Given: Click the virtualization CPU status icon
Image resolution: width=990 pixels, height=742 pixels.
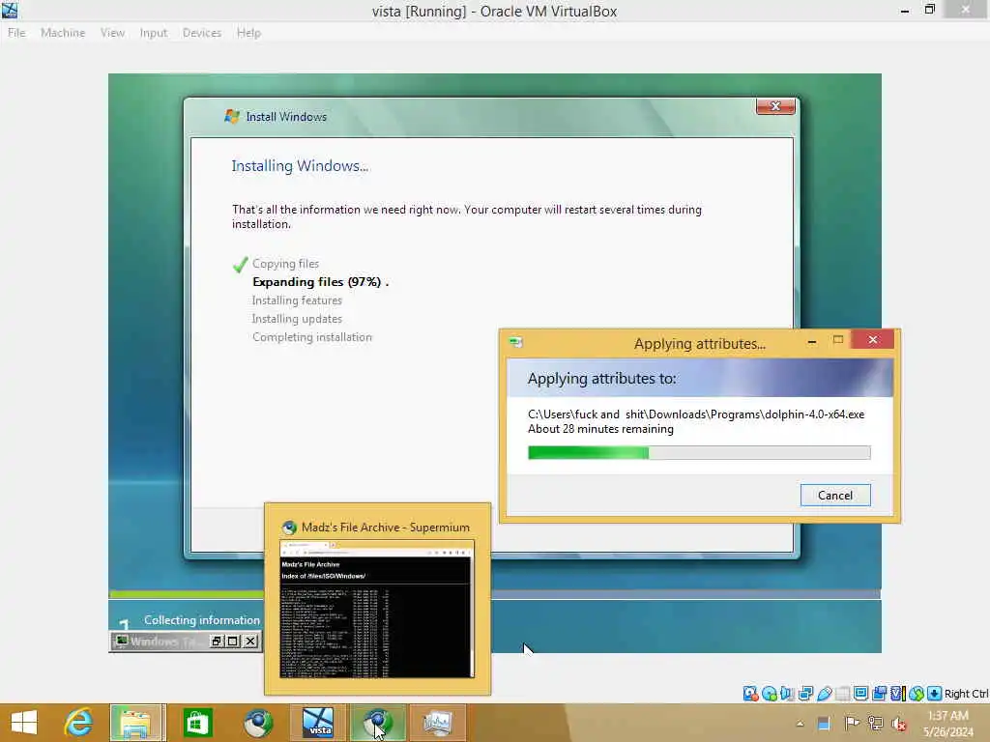Looking at the screenshot, I should pyautogui.click(x=897, y=694).
